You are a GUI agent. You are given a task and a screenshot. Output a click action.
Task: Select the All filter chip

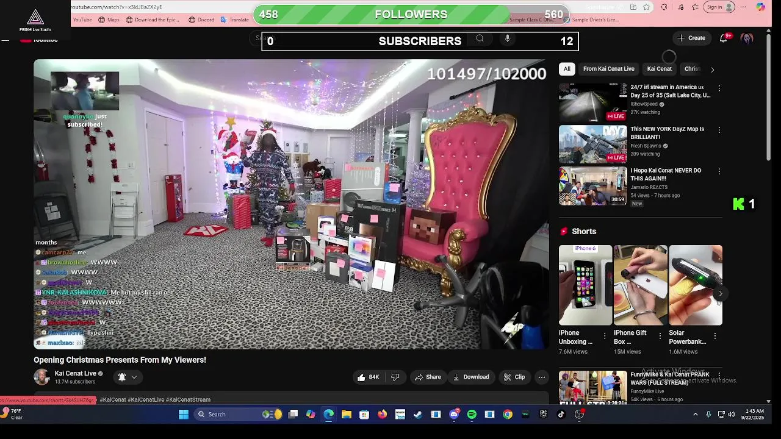tap(567, 69)
